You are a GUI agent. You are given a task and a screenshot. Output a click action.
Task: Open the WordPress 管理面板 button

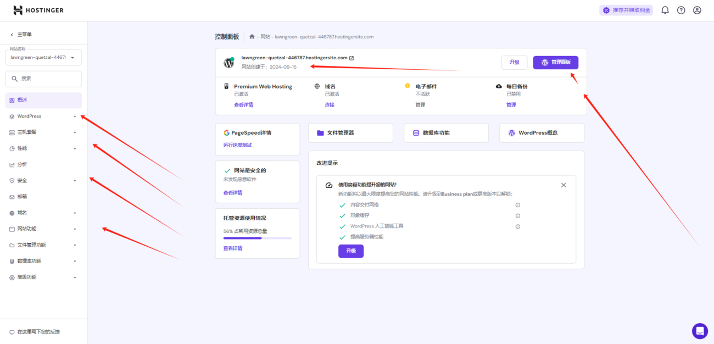(555, 62)
